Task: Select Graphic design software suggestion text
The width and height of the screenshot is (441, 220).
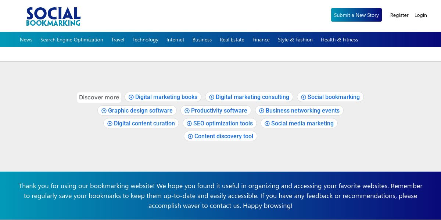Action: (x=140, y=111)
